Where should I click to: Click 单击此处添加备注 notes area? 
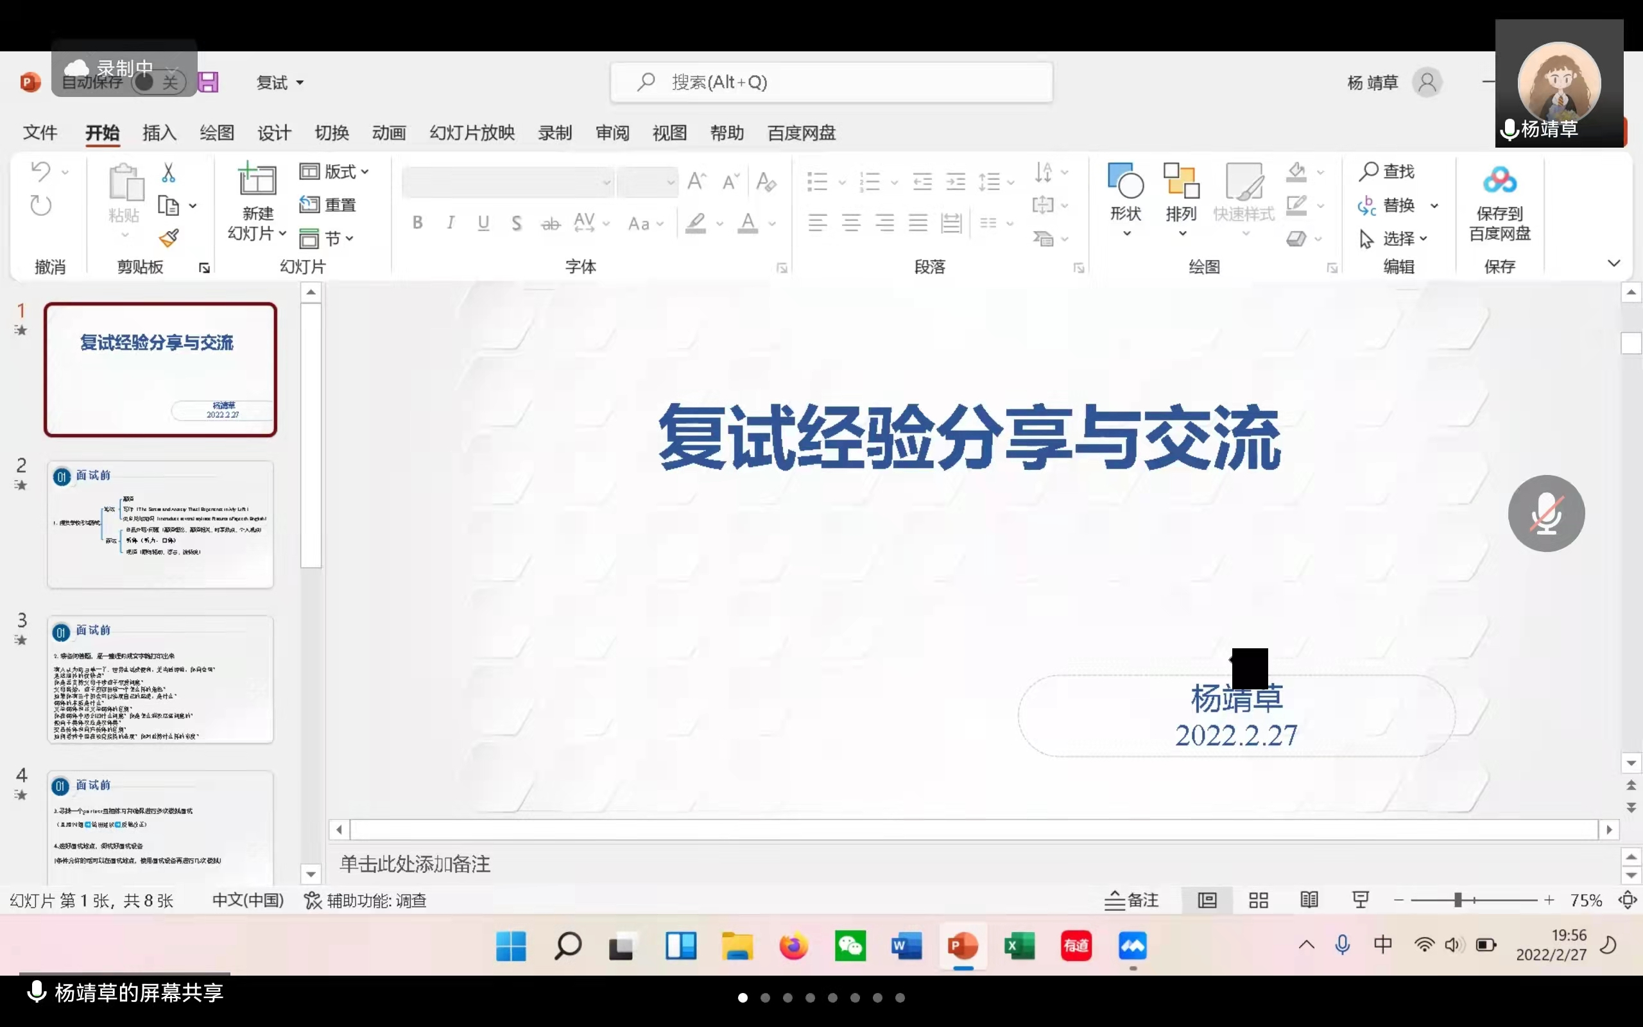[415, 864]
